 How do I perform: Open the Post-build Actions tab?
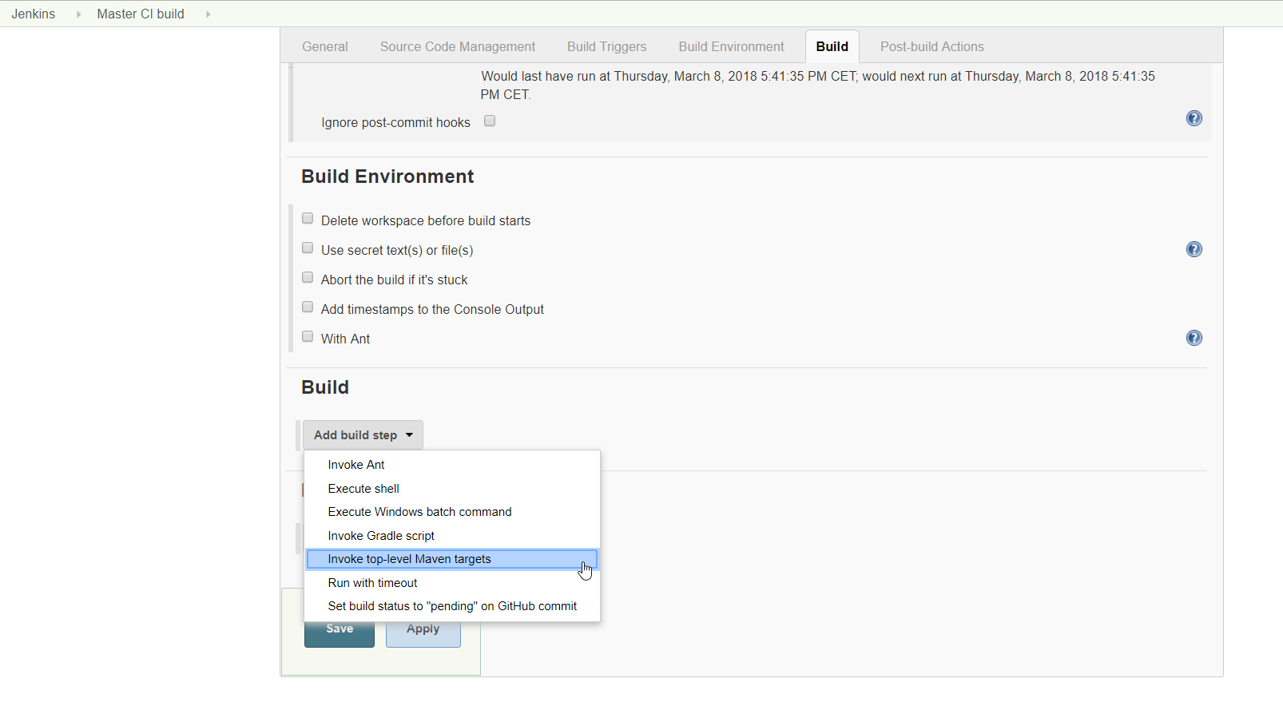click(x=931, y=47)
